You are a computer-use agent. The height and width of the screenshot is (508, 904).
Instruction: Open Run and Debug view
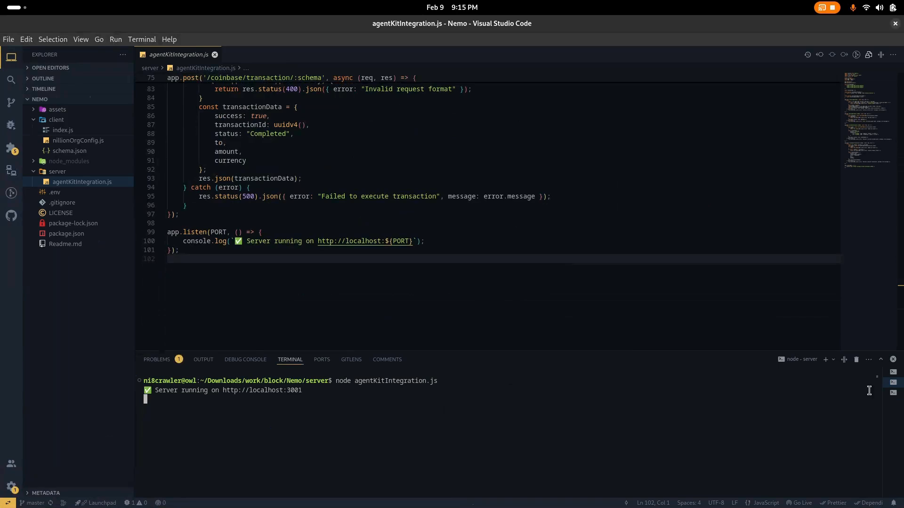[11, 125]
